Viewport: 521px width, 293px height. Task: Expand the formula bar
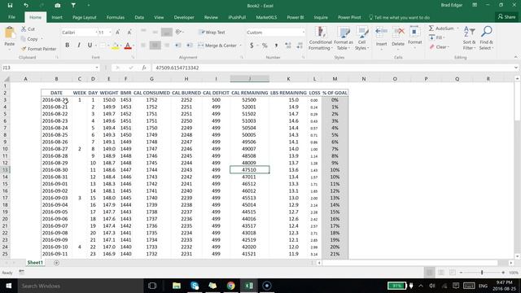515,68
